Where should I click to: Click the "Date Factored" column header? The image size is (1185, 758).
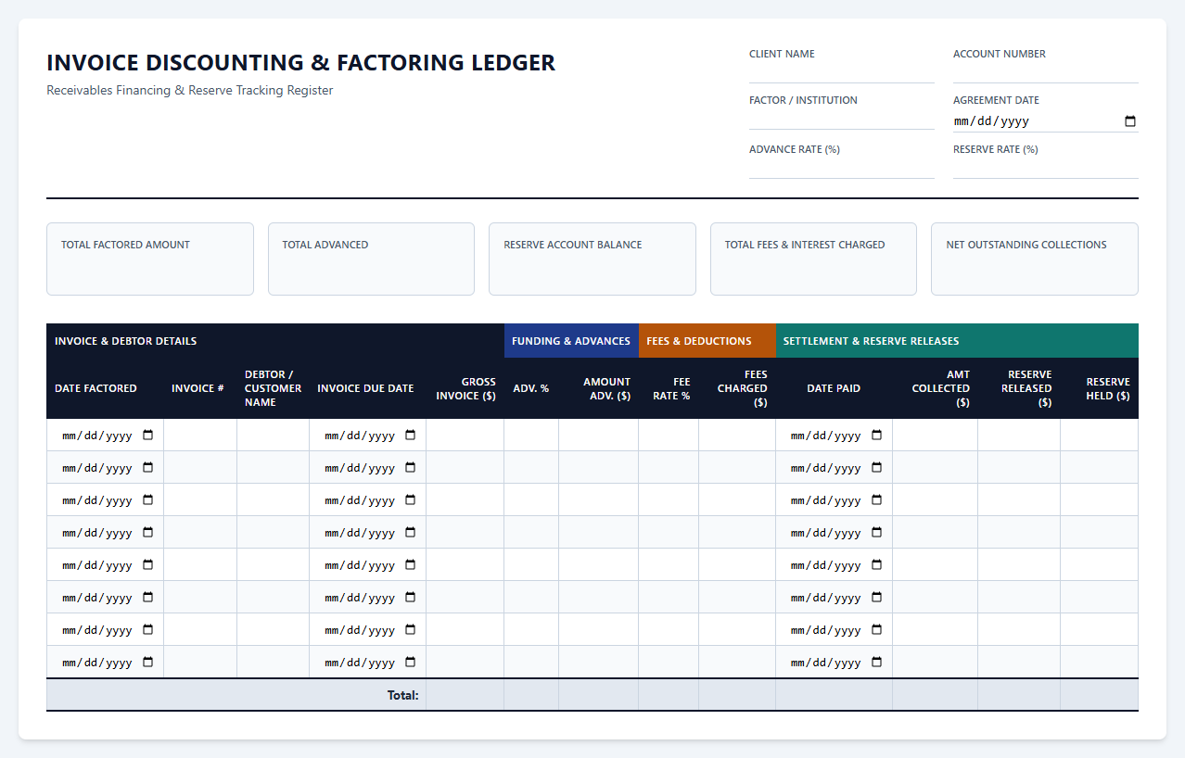pos(105,388)
